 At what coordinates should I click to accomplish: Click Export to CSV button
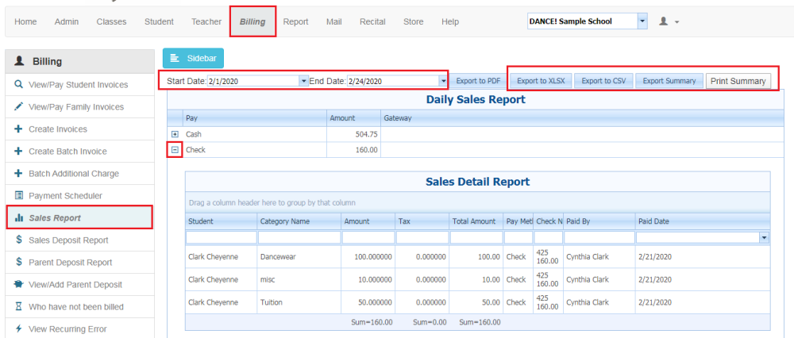603,81
